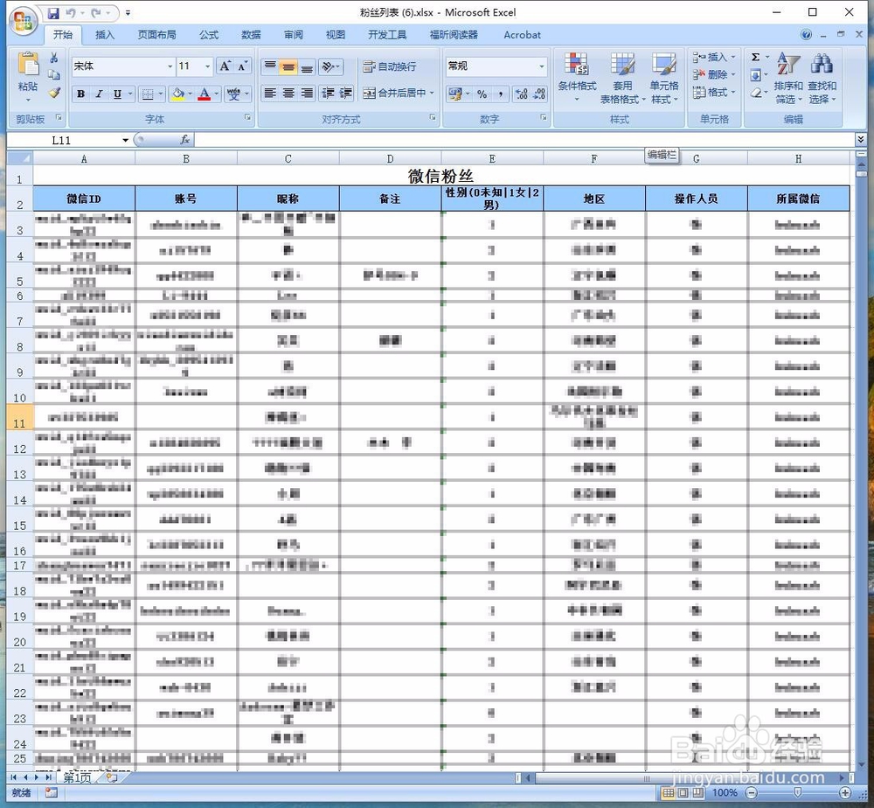
Task: Switch to Acrobat ribbon tab
Action: [x=522, y=35]
